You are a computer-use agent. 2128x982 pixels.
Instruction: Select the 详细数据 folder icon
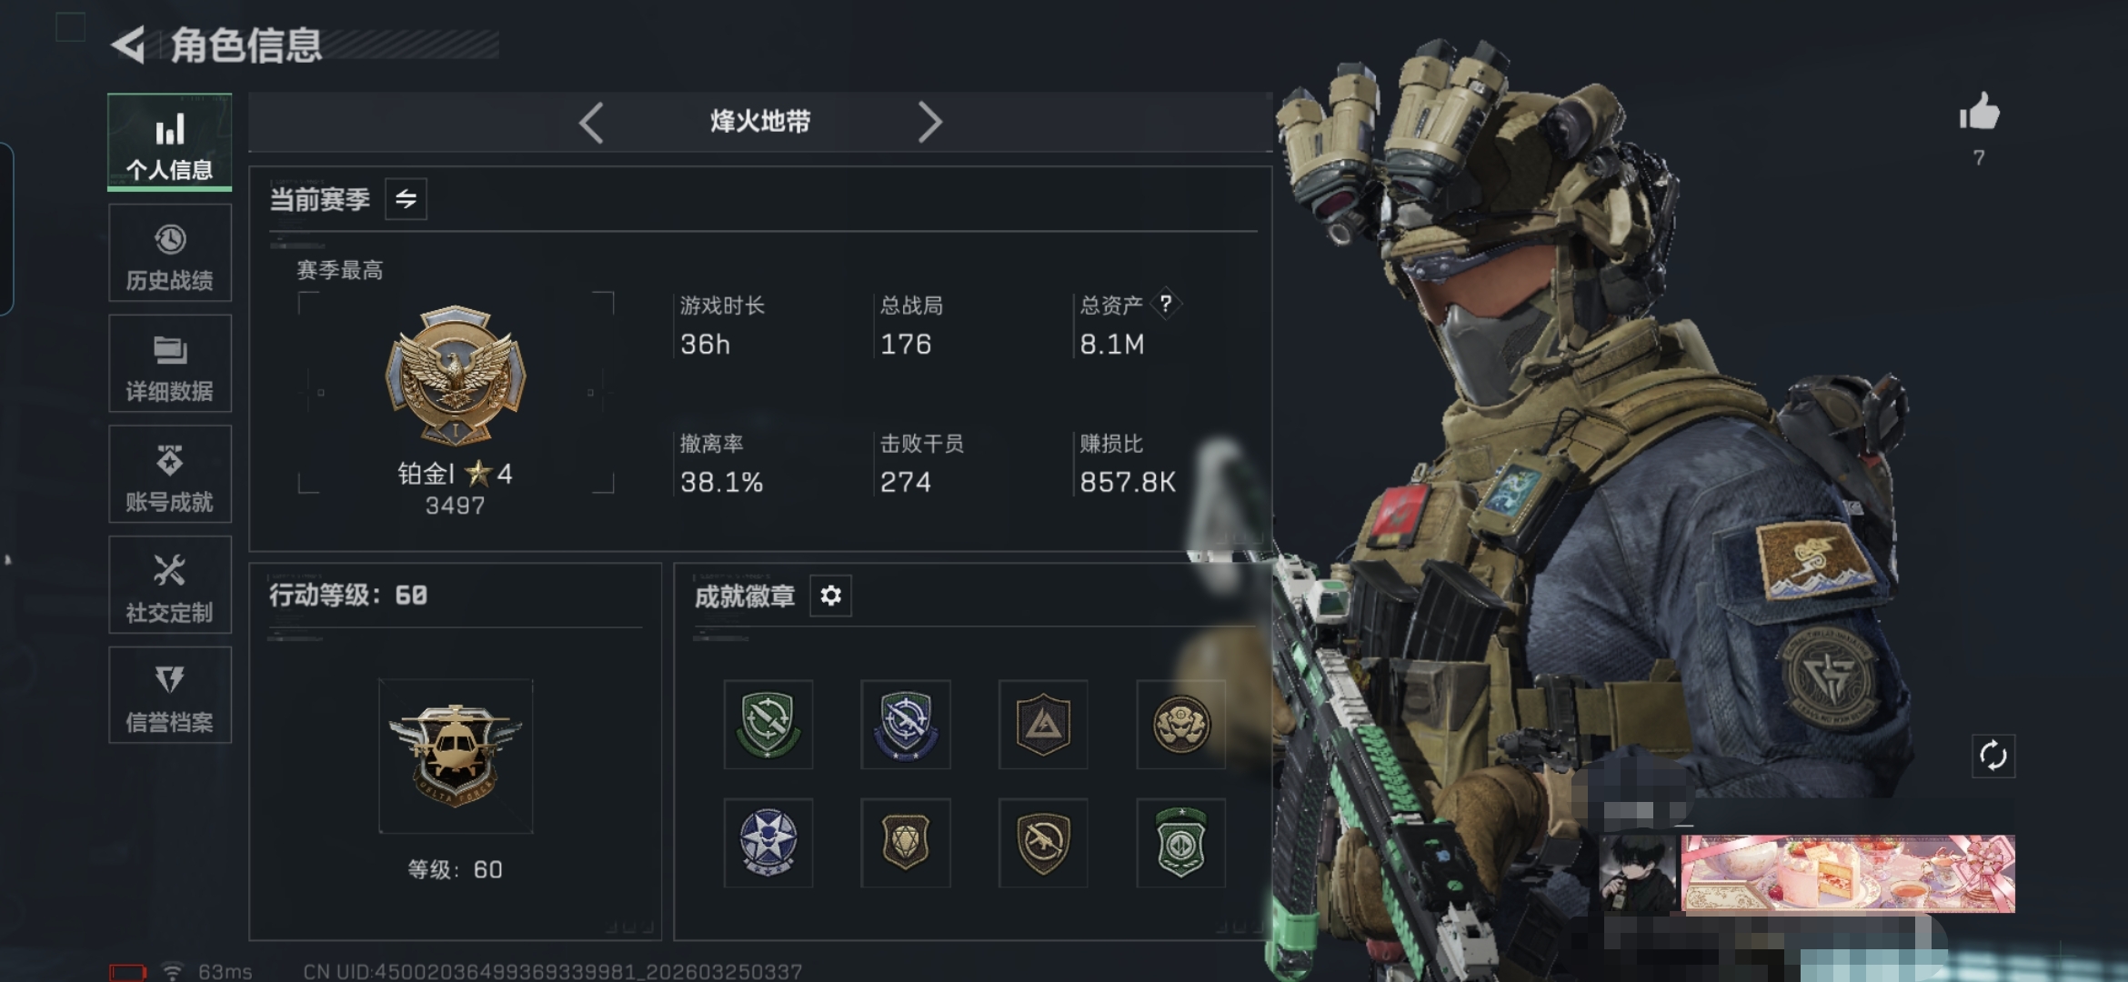coord(170,350)
